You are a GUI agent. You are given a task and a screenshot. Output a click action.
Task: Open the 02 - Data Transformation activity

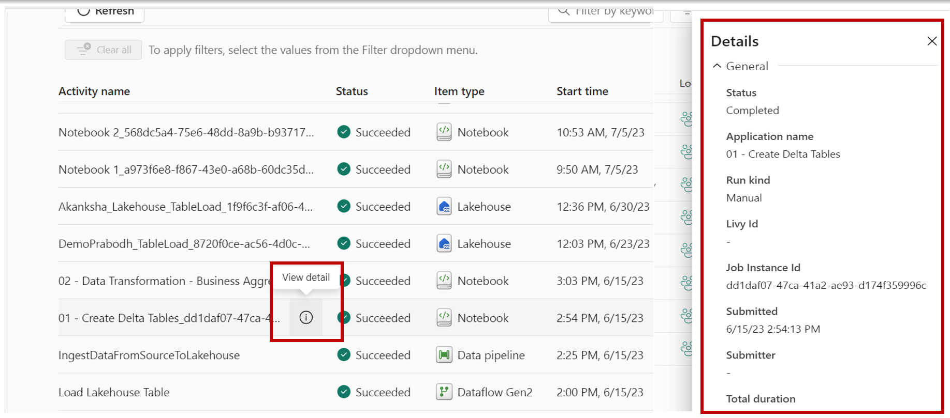pyautogui.click(x=164, y=281)
